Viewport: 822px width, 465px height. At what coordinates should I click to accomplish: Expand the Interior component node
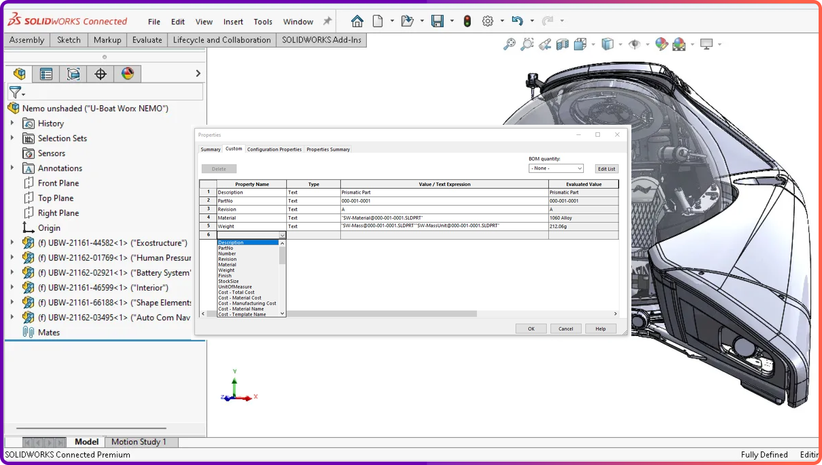(x=12, y=287)
